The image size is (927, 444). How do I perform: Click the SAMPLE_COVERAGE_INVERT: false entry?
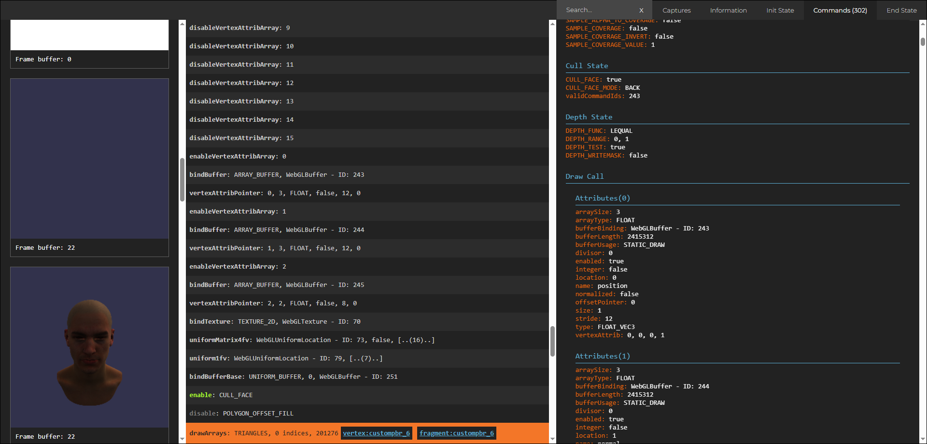coord(619,37)
